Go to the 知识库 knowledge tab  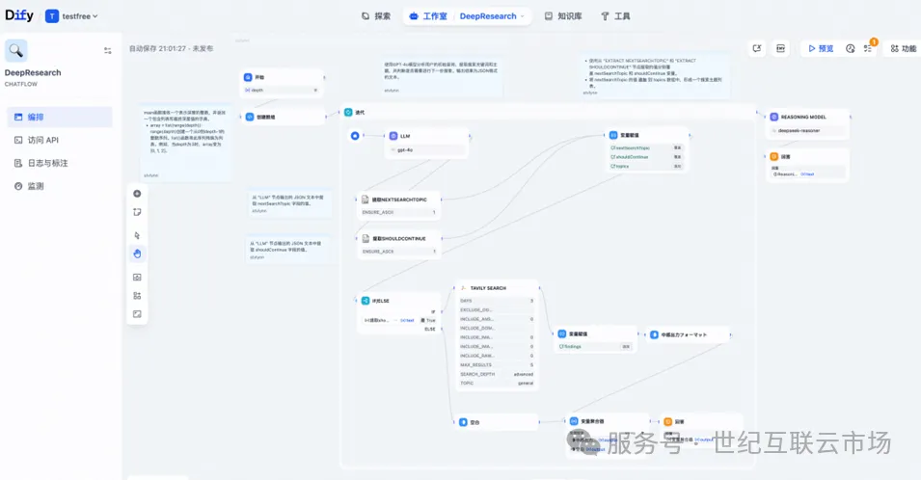tap(563, 16)
